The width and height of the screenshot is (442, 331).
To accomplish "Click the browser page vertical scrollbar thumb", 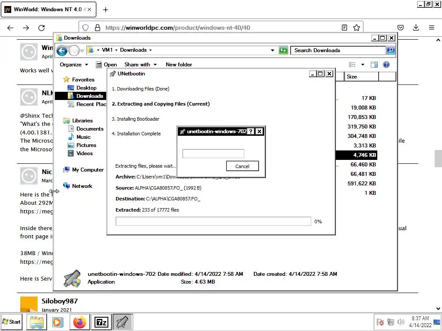I will [438, 159].
